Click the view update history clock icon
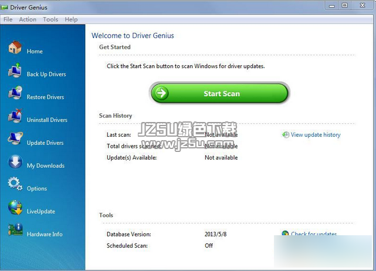This screenshot has height=271, width=376. click(285, 135)
